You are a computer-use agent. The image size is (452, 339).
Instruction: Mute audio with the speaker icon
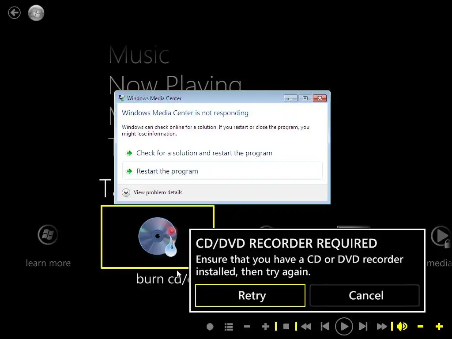(x=402, y=326)
